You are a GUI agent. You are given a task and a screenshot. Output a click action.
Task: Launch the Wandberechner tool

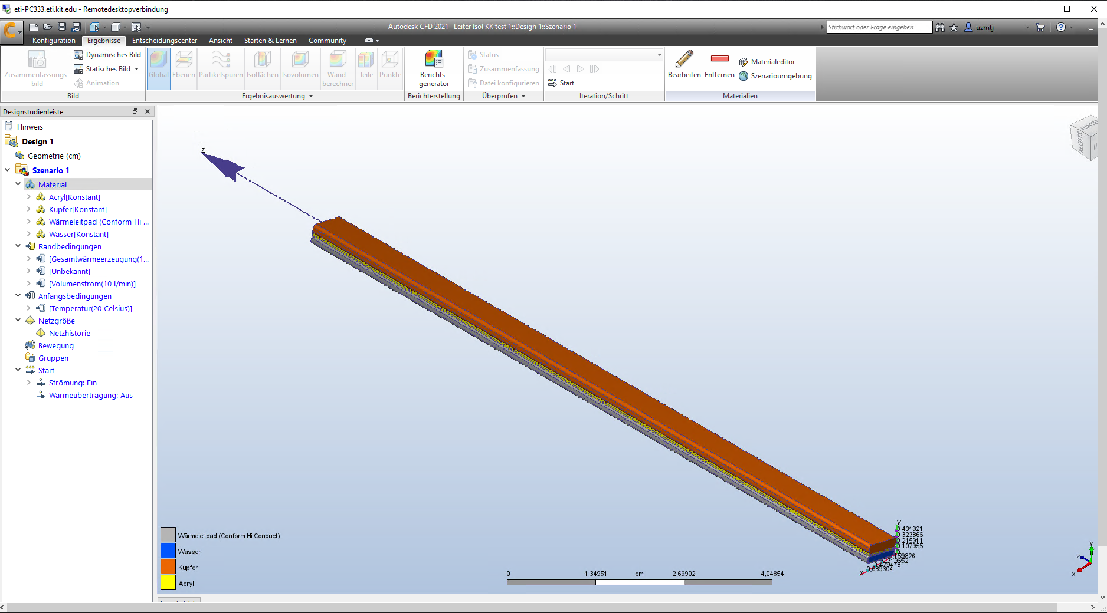pyautogui.click(x=337, y=66)
